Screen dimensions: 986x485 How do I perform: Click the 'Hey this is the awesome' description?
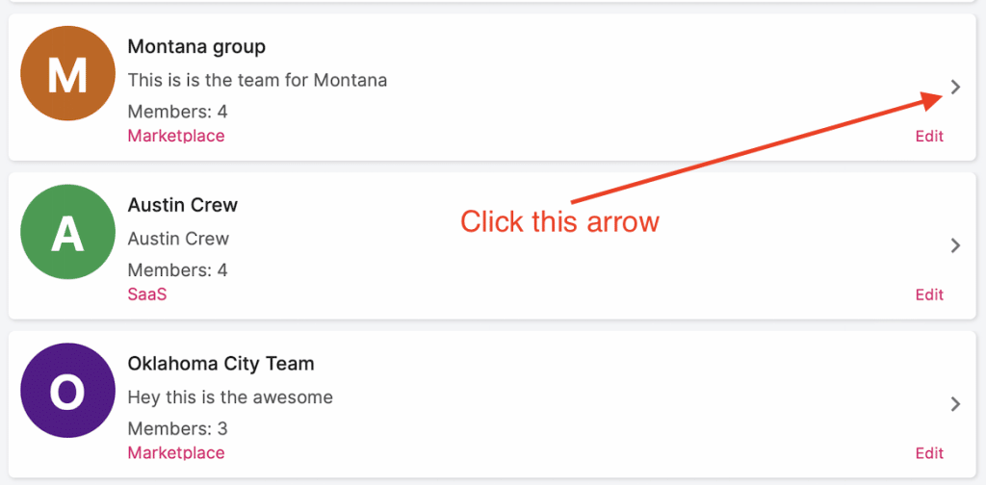tap(230, 397)
